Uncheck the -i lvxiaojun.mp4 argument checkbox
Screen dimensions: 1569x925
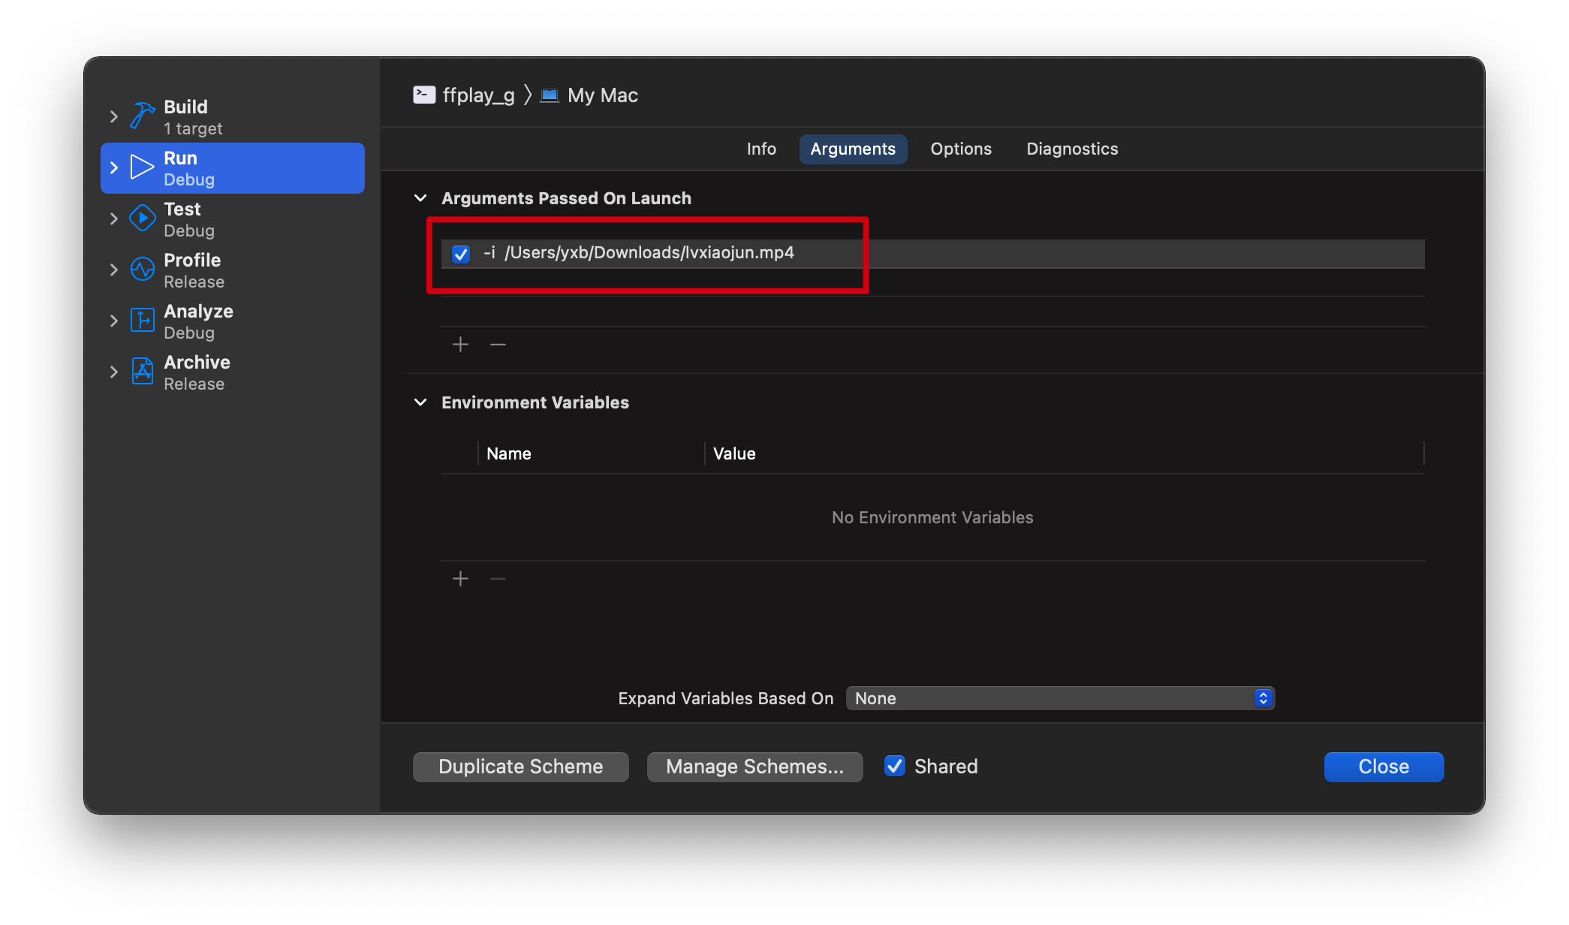pos(461,254)
